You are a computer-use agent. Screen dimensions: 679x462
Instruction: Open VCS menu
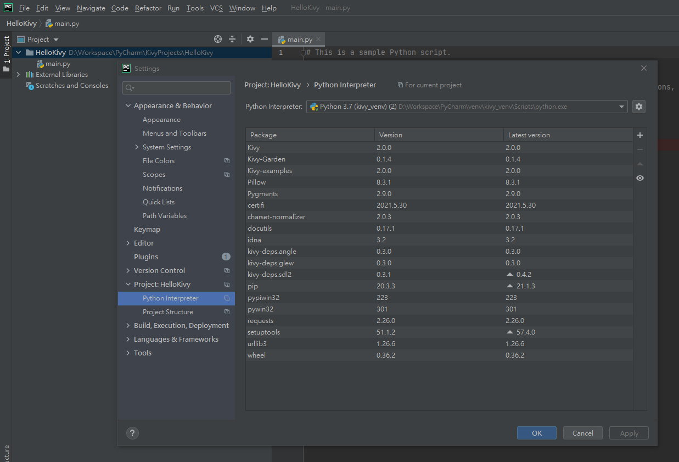pyautogui.click(x=216, y=8)
